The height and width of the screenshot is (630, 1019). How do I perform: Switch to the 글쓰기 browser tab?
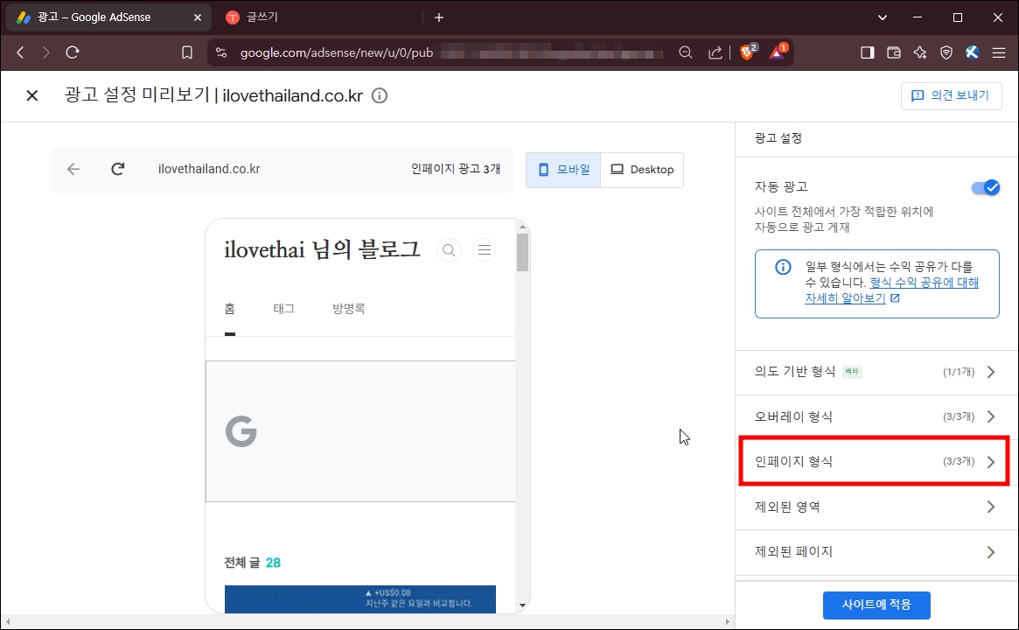point(262,17)
